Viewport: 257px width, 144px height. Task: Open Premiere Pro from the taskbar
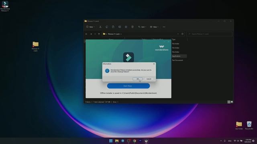pyautogui.click(x=140, y=141)
